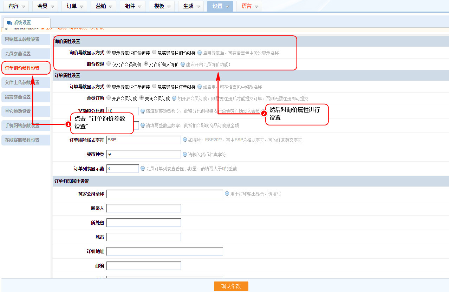Select 隐藏导航栏询价链接 radio option
The image size is (449, 292).
154,52
